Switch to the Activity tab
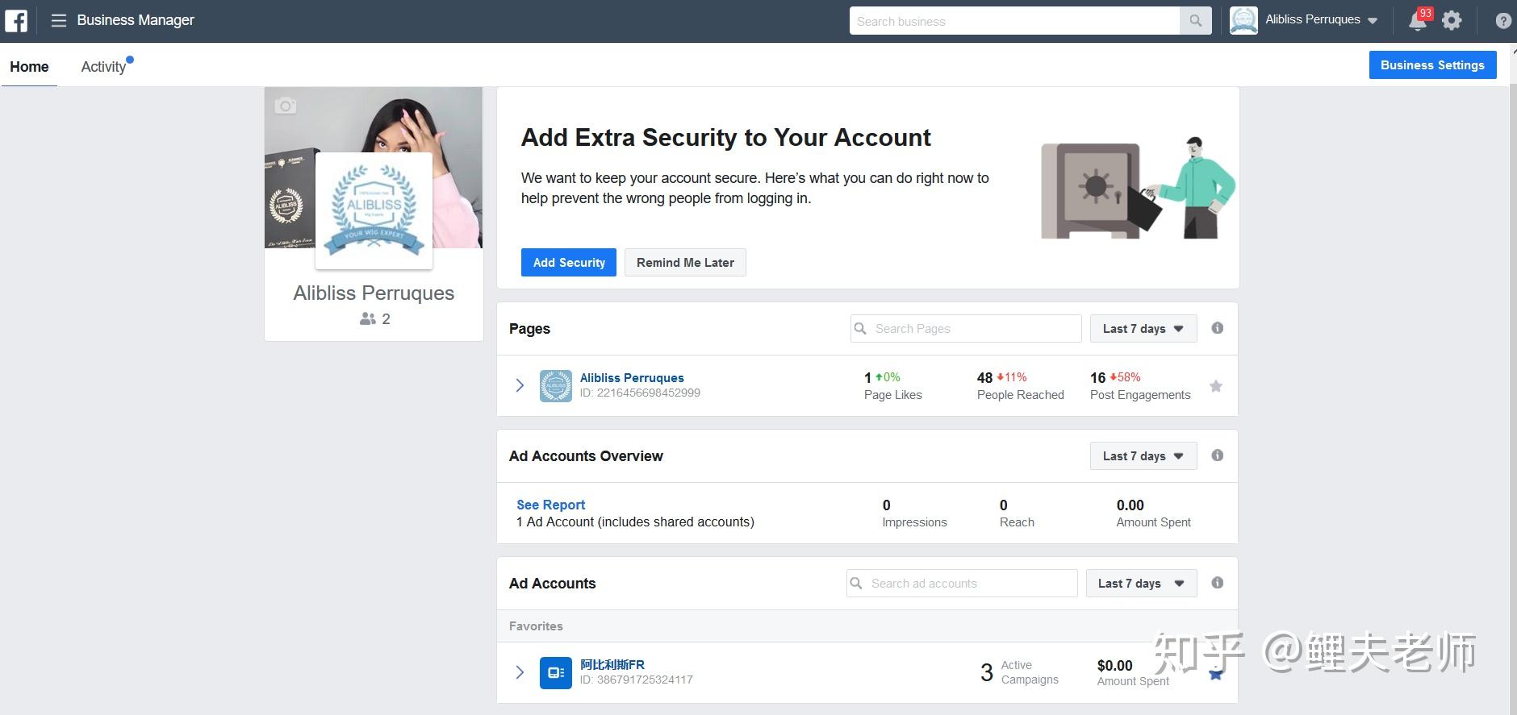The image size is (1517, 715). coord(103,67)
